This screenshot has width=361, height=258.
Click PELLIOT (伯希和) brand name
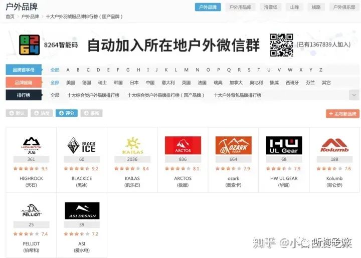(x=31, y=247)
